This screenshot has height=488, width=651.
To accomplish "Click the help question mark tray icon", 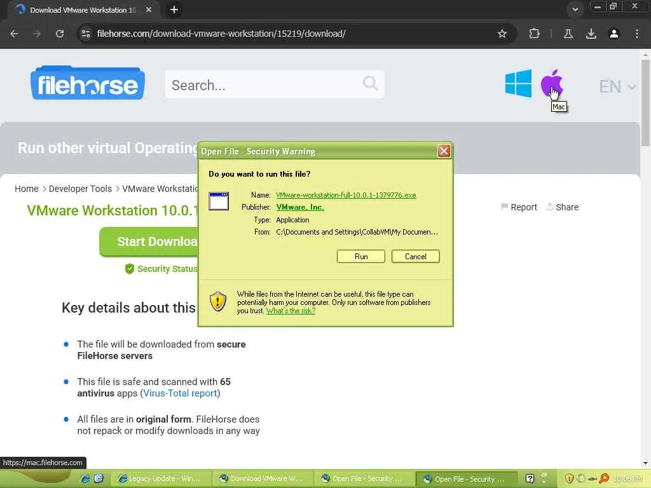I will pyautogui.click(x=530, y=478).
